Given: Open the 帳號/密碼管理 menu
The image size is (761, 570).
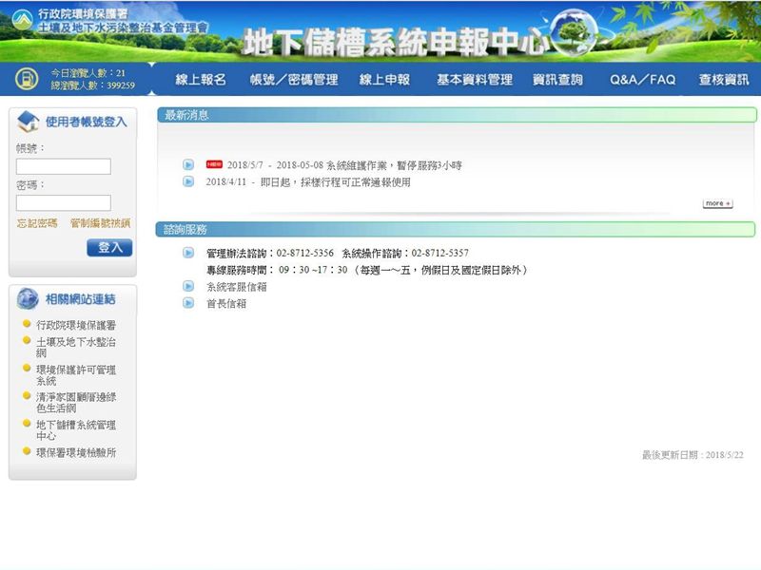Looking at the screenshot, I should (293, 80).
